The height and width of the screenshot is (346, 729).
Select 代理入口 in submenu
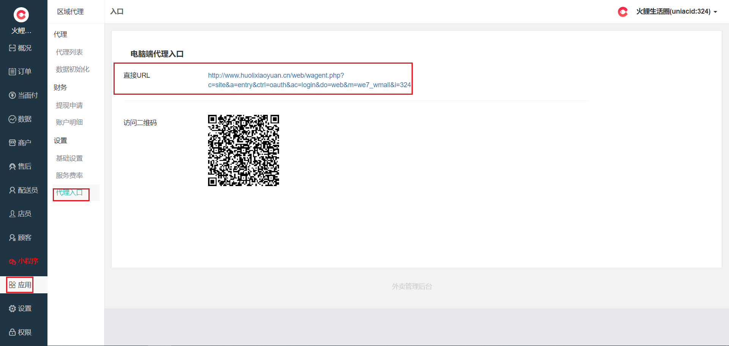tap(69, 193)
